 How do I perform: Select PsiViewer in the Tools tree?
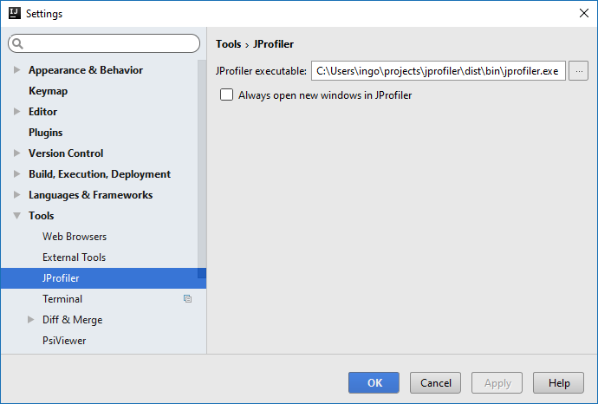[64, 341]
